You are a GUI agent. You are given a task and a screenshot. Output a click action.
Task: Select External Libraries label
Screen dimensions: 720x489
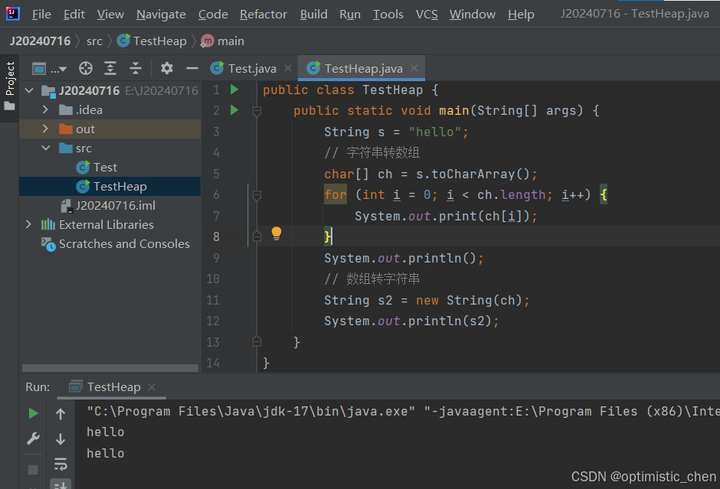(106, 224)
